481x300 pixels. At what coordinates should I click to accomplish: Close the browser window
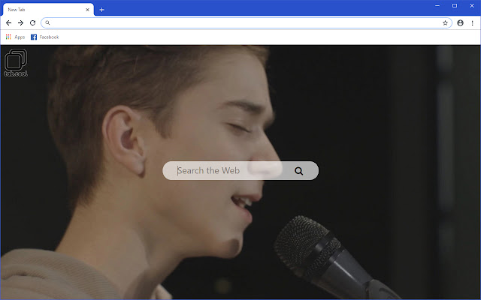[x=472, y=5]
